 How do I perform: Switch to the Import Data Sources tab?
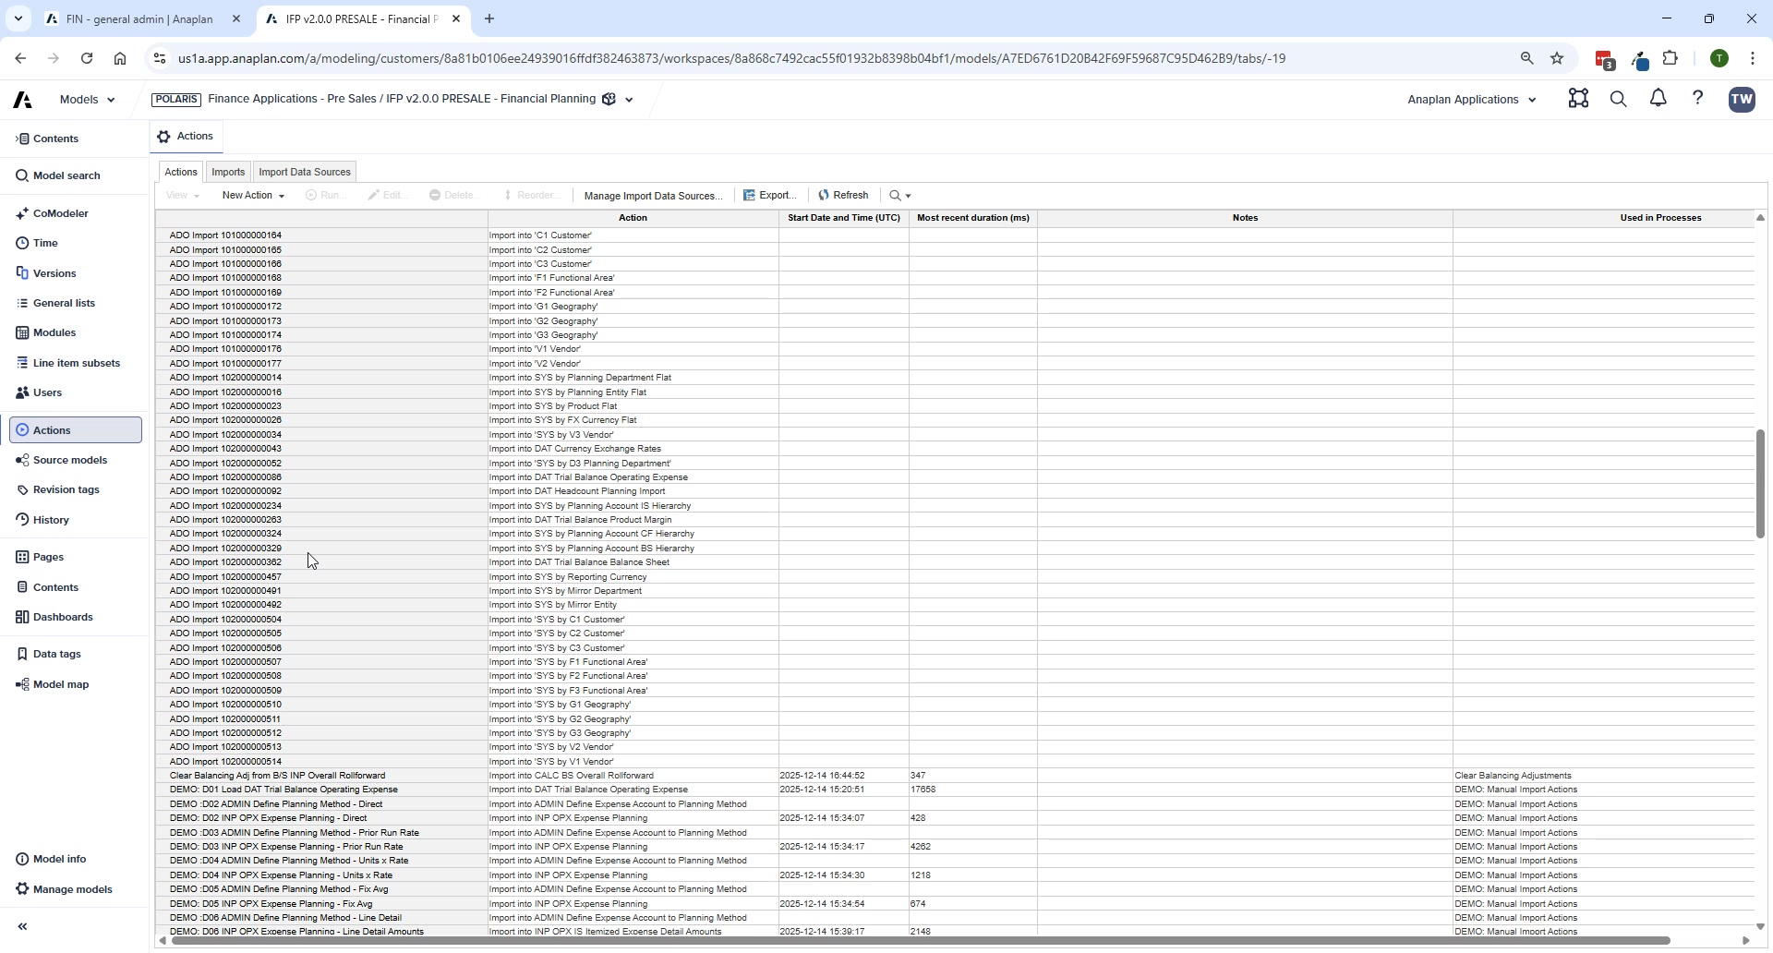(x=305, y=172)
